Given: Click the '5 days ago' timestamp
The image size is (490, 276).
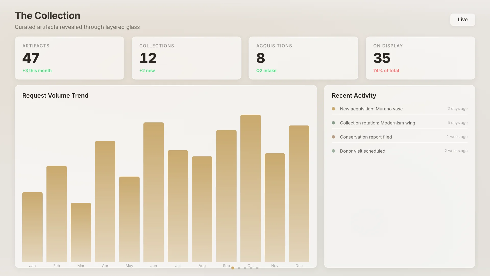Looking at the screenshot, I should pyautogui.click(x=458, y=123).
